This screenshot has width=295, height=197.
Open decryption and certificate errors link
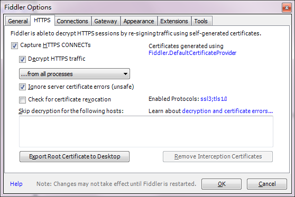pyautogui.click(x=227, y=111)
